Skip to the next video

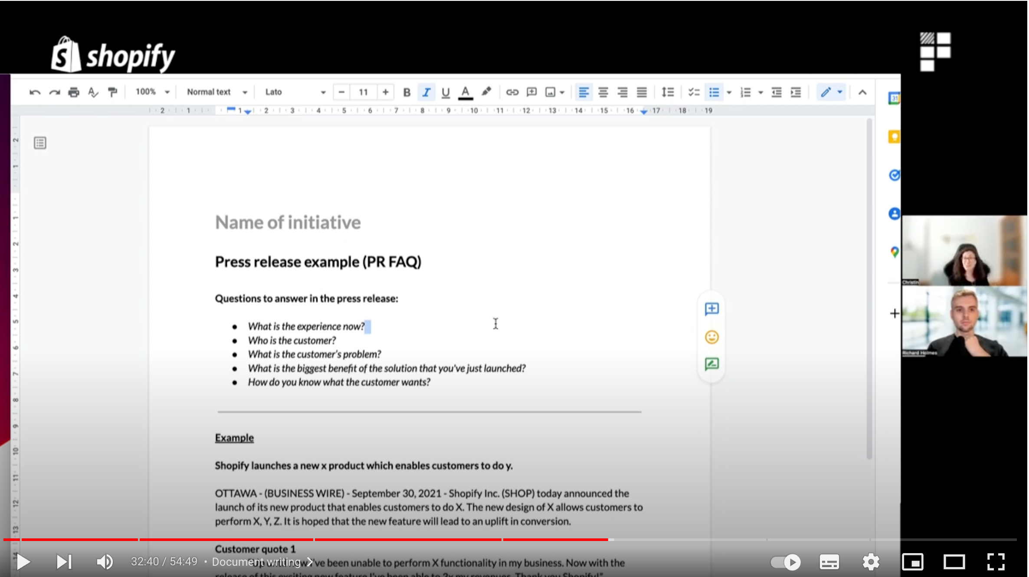[64, 562]
